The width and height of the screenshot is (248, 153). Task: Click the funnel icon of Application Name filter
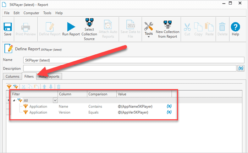click(x=26, y=106)
